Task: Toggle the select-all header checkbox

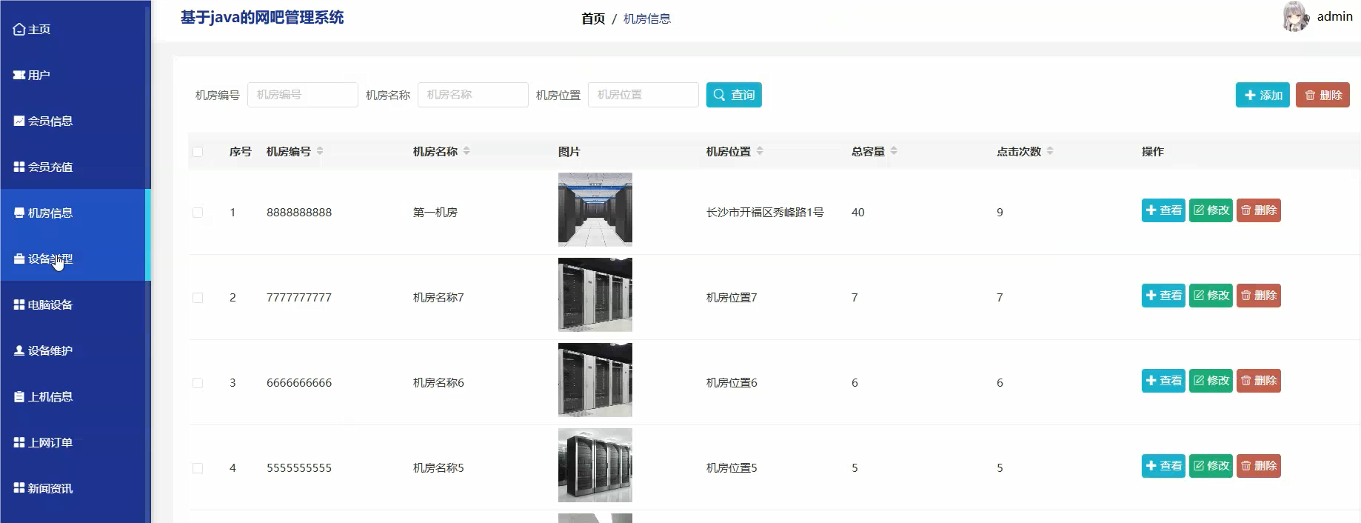Action: coord(198,152)
